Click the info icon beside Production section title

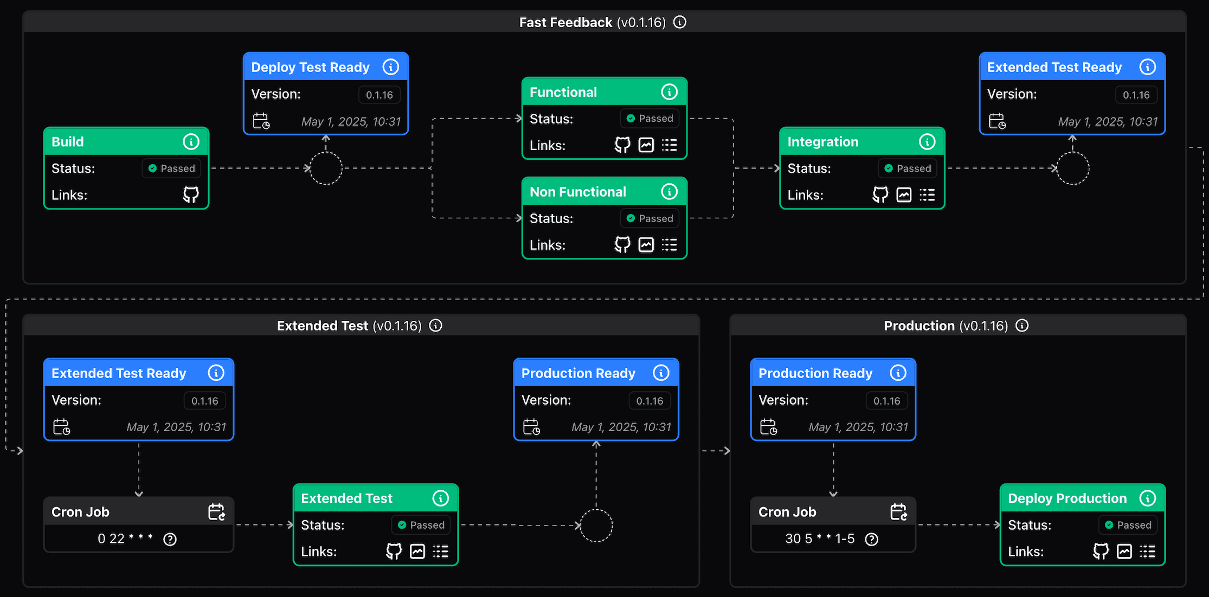(1021, 326)
